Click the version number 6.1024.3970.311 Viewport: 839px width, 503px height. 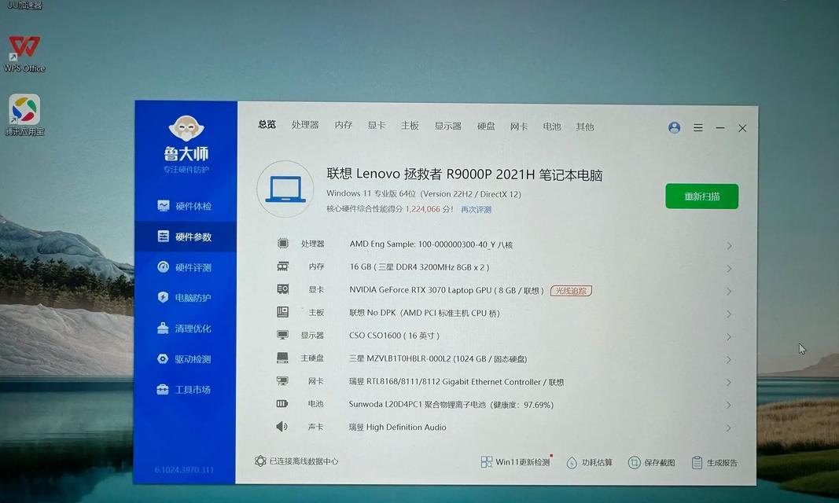click(x=184, y=470)
